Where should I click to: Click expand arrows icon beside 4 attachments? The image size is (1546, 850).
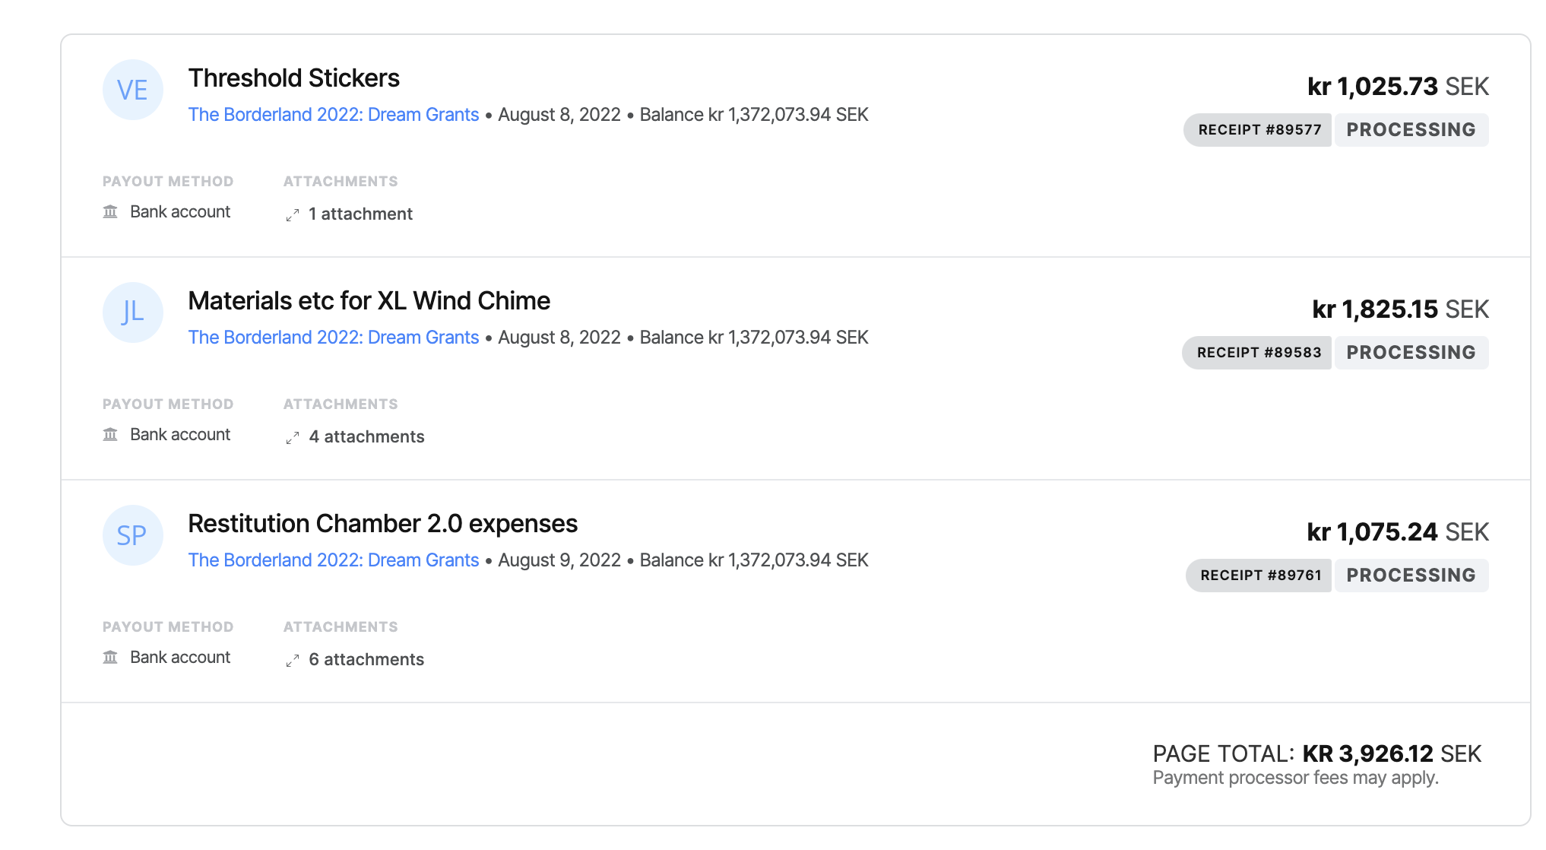pos(293,438)
